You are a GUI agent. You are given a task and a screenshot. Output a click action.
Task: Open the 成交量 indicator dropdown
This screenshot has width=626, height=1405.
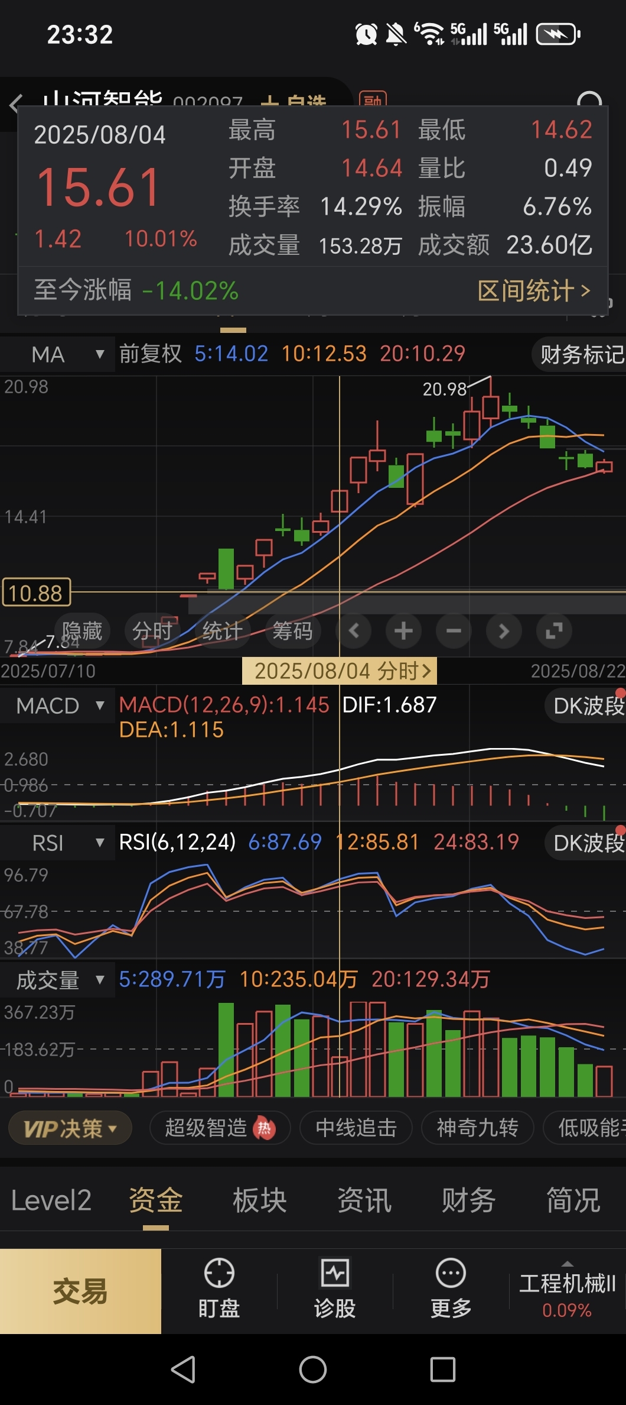pos(58,980)
